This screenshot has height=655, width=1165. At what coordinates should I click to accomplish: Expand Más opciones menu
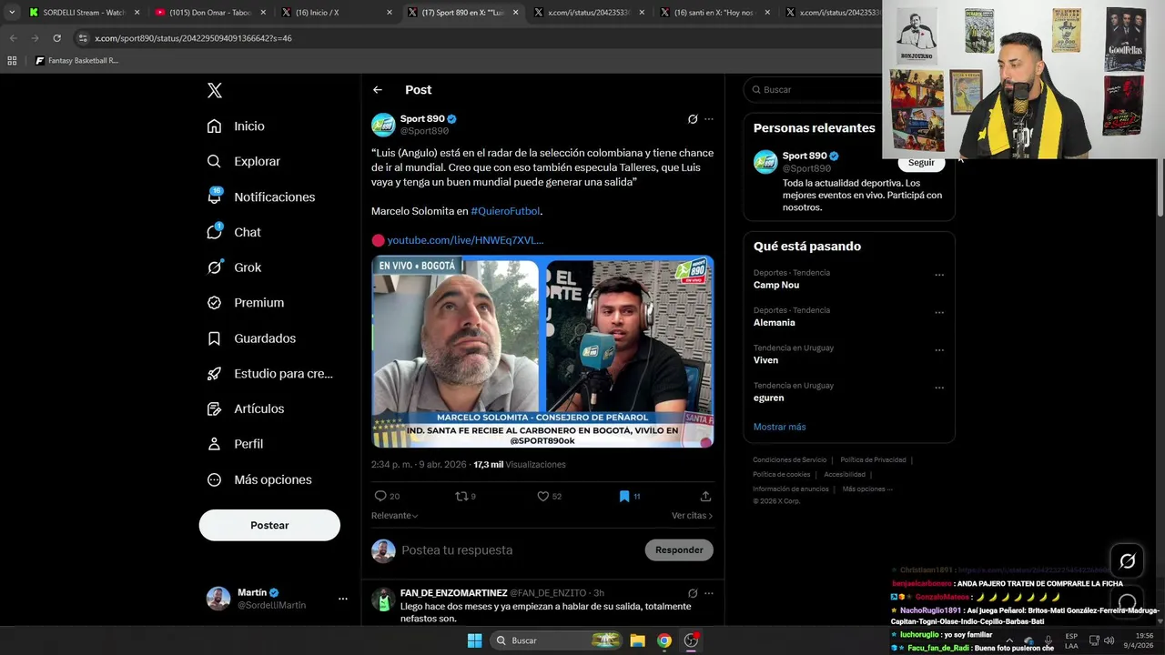[259, 479]
